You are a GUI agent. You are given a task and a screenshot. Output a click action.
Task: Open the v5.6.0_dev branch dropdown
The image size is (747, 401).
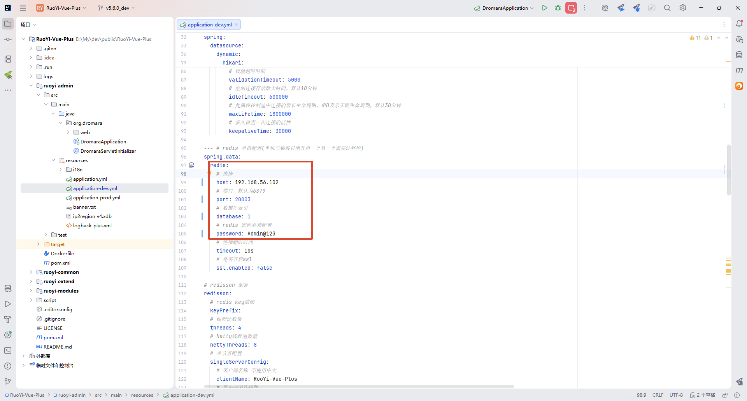[117, 8]
